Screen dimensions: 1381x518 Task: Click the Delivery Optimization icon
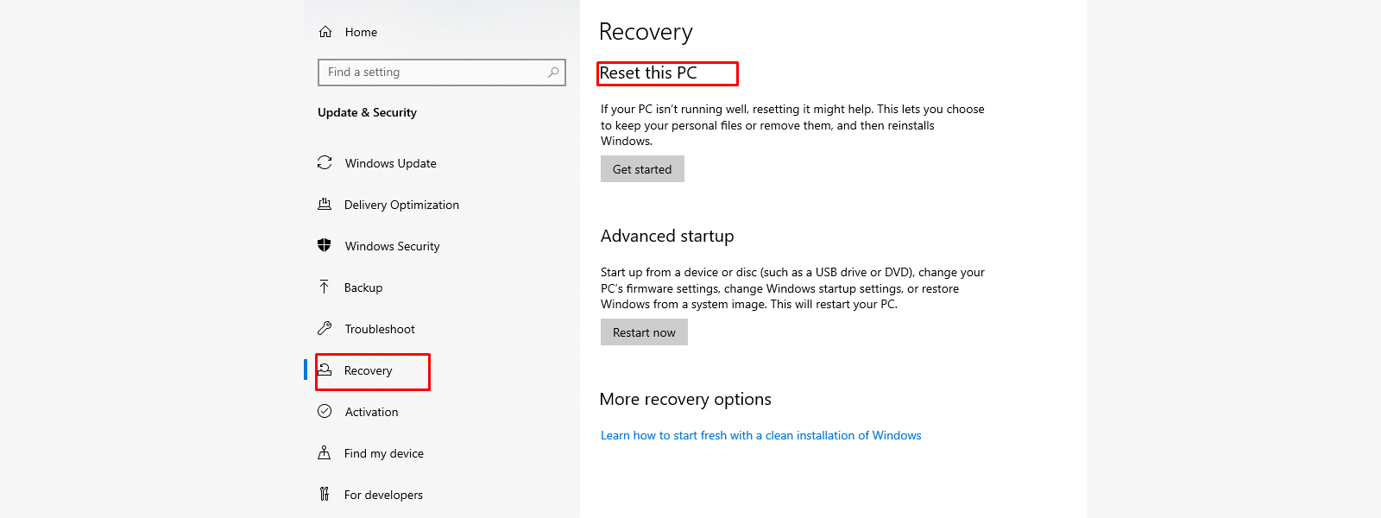(325, 204)
